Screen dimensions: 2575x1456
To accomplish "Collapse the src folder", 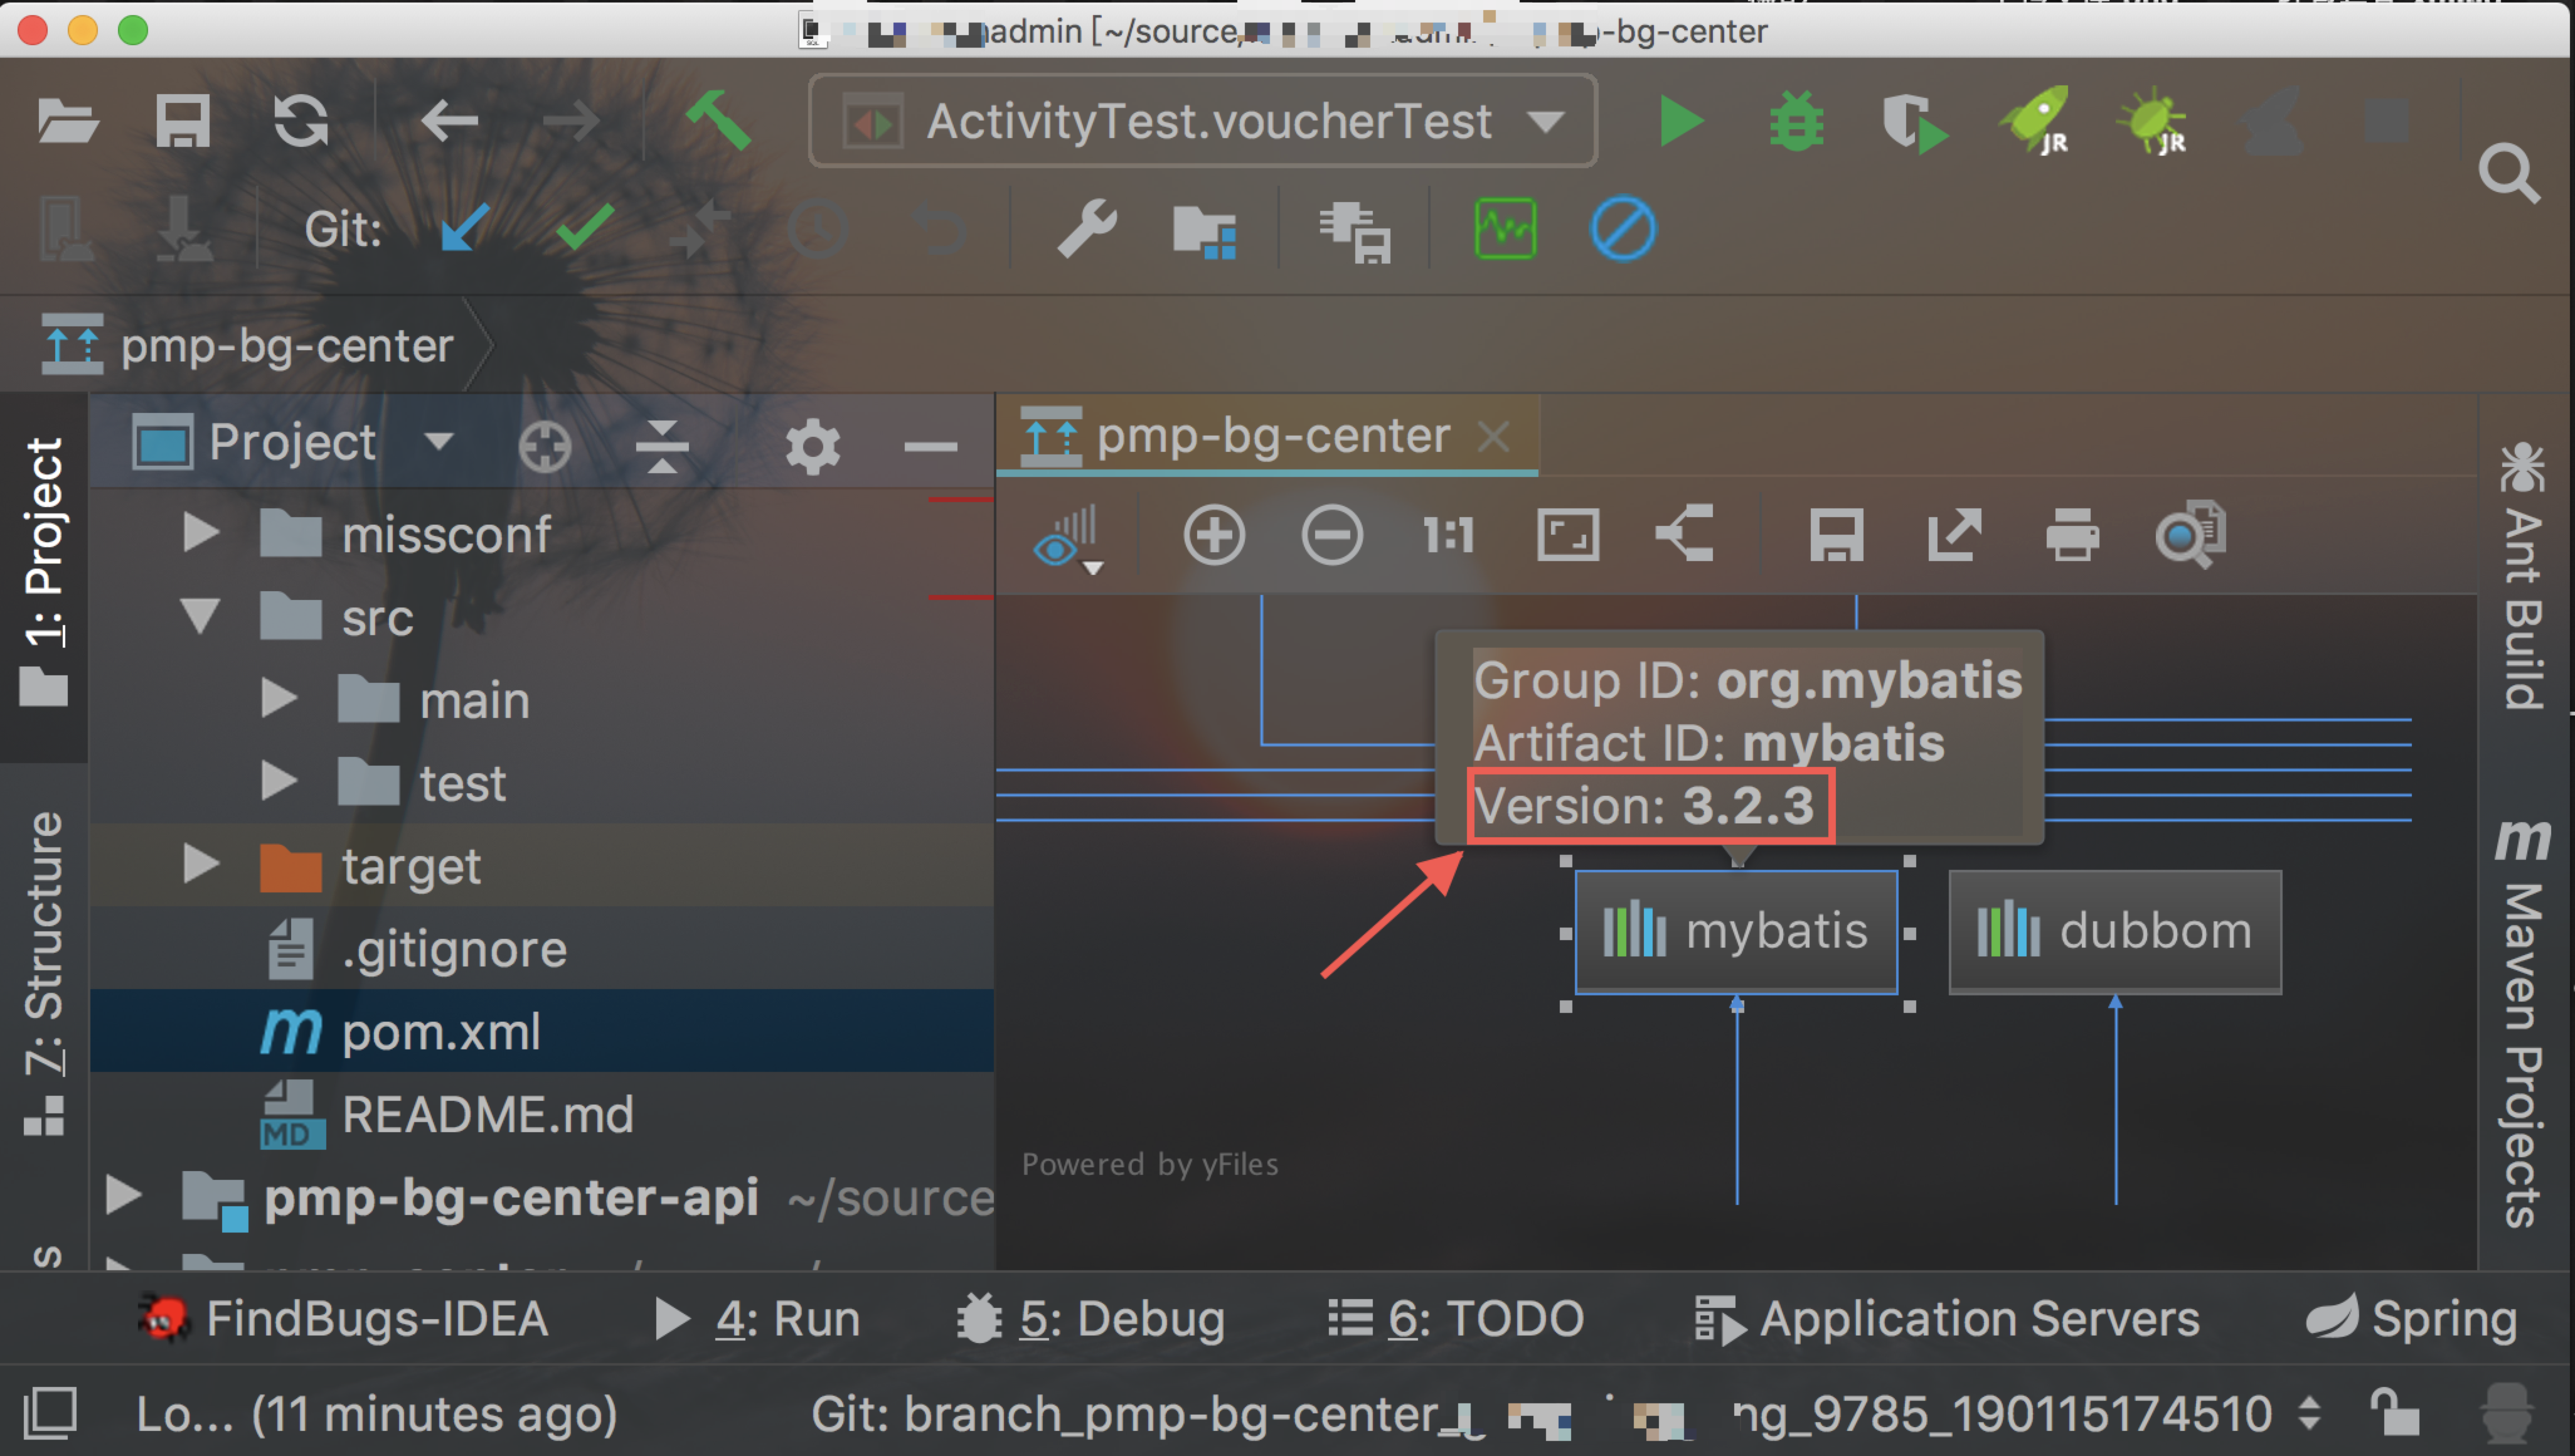I will [x=202, y=616].
